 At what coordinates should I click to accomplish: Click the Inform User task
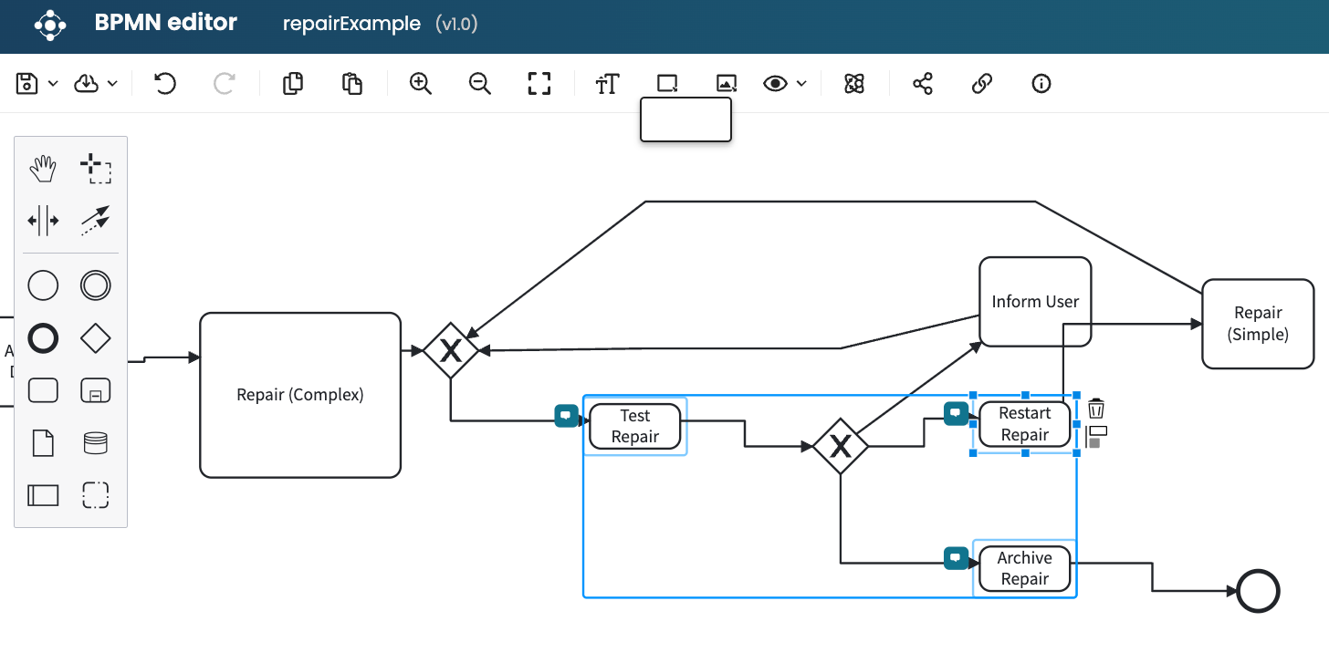tap(1035, 302)
